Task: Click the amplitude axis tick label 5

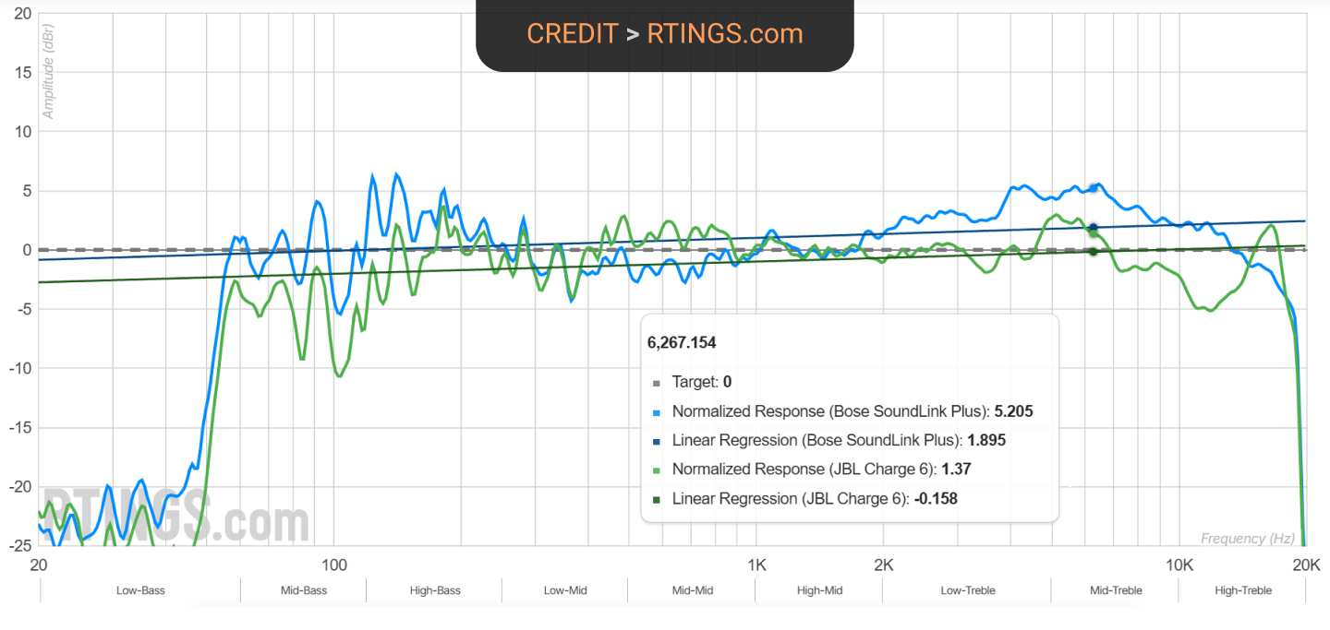Action: (x=27, y=191)
